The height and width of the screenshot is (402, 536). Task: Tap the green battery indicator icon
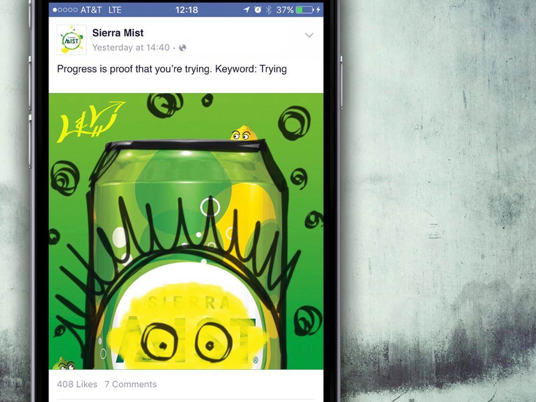(x=305, y=10)
